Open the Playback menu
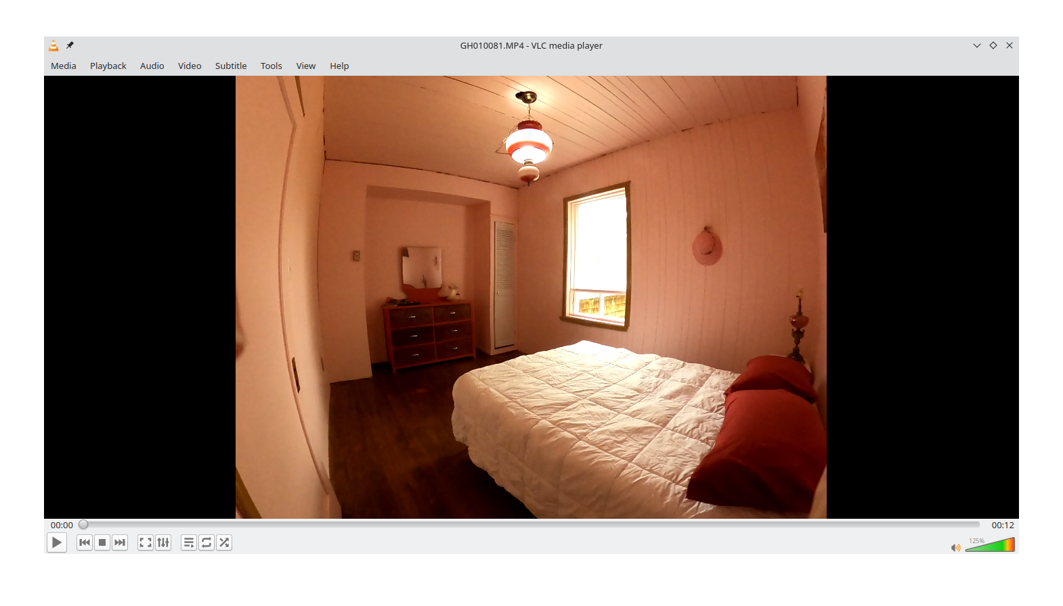1063x606 pixels. click(108, 66)
